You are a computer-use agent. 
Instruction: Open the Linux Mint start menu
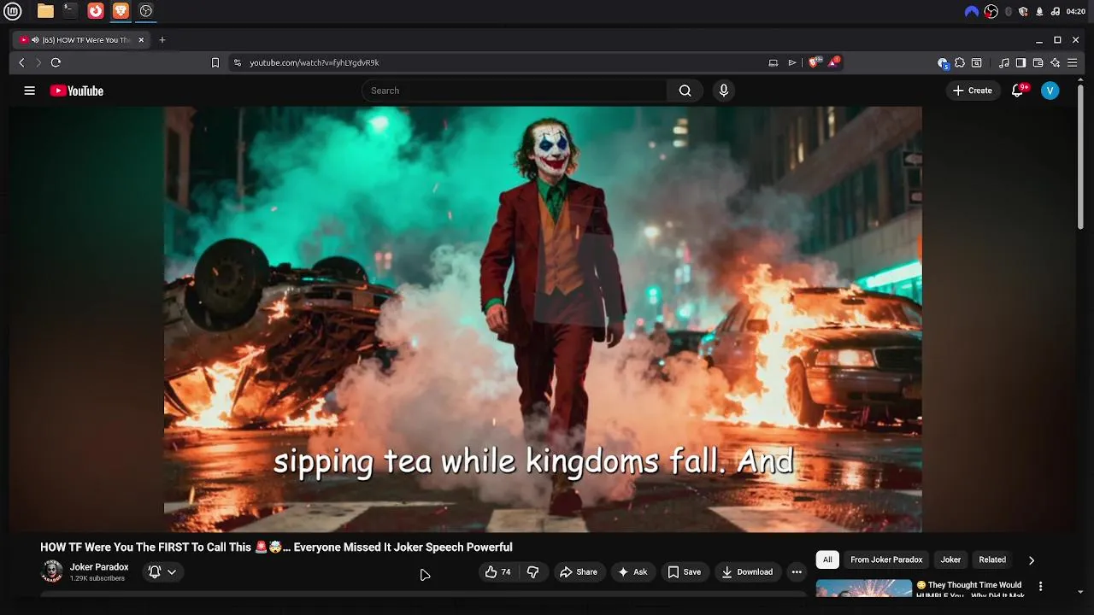click(14, 11)
